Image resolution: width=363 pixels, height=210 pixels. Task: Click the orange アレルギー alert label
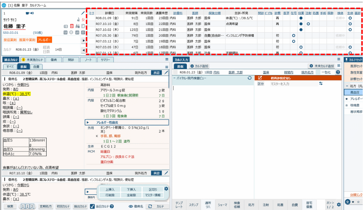pos(44,40)
